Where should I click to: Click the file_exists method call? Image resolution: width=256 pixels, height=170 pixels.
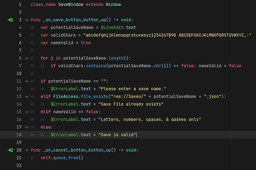95,97
